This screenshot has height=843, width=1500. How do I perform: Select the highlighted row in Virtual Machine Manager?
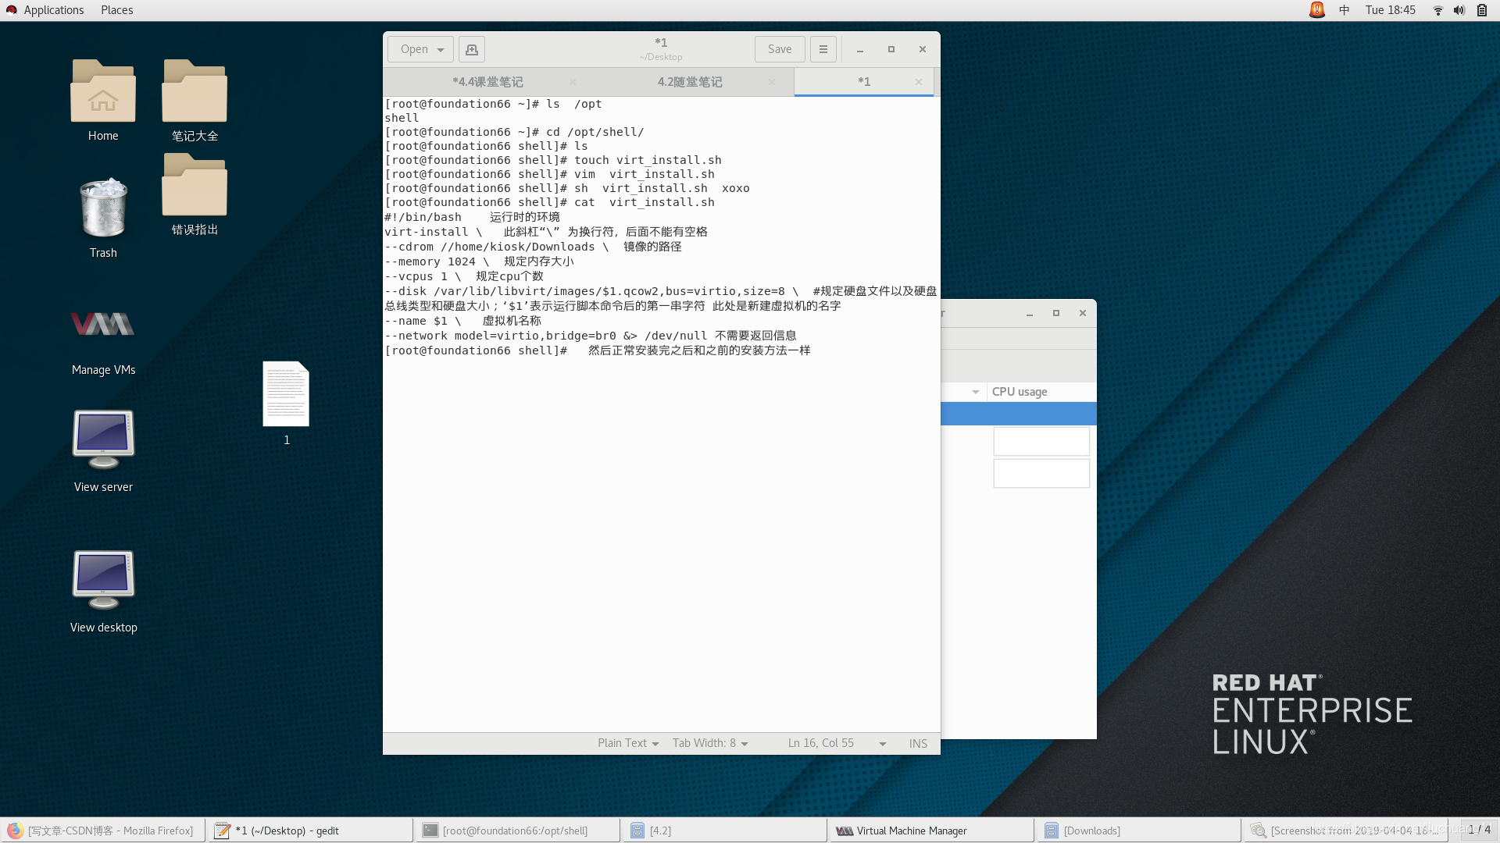[x=1018, y=414]
